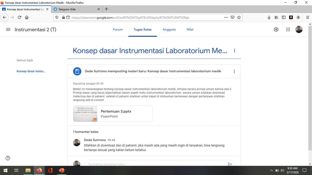The height and width of the screenshot is (175, 312).
Task: Reload the page in Firefox
Action: (x=19, y=18)
